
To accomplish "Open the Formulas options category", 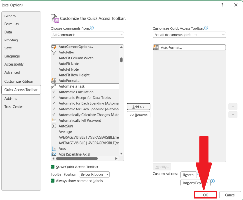I will 12,24.
